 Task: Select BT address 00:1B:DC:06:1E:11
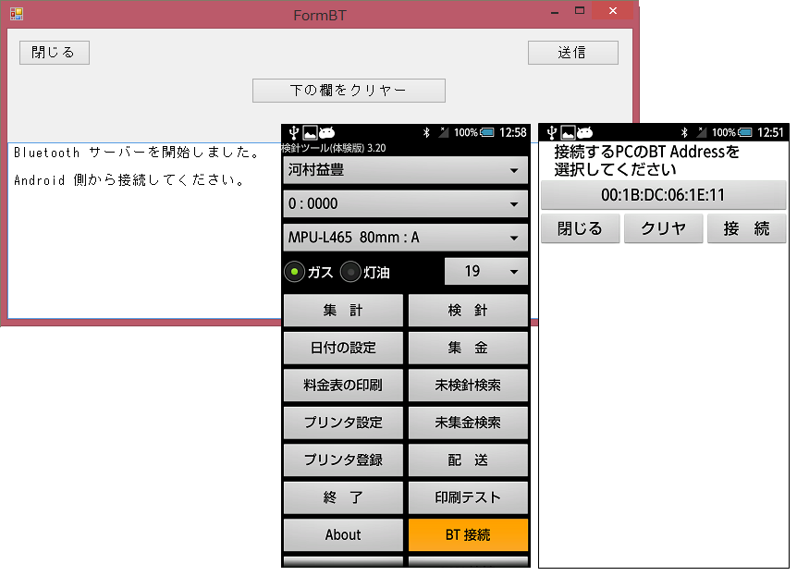(x=663, y=195)
